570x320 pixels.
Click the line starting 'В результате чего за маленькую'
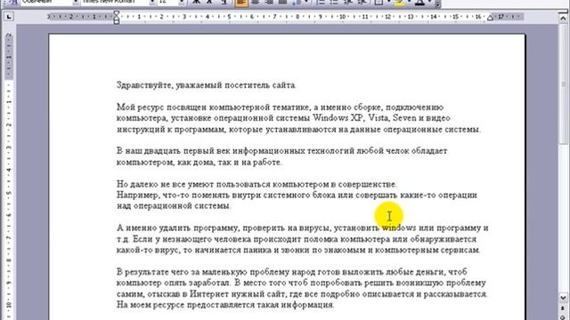pos(291,272)
